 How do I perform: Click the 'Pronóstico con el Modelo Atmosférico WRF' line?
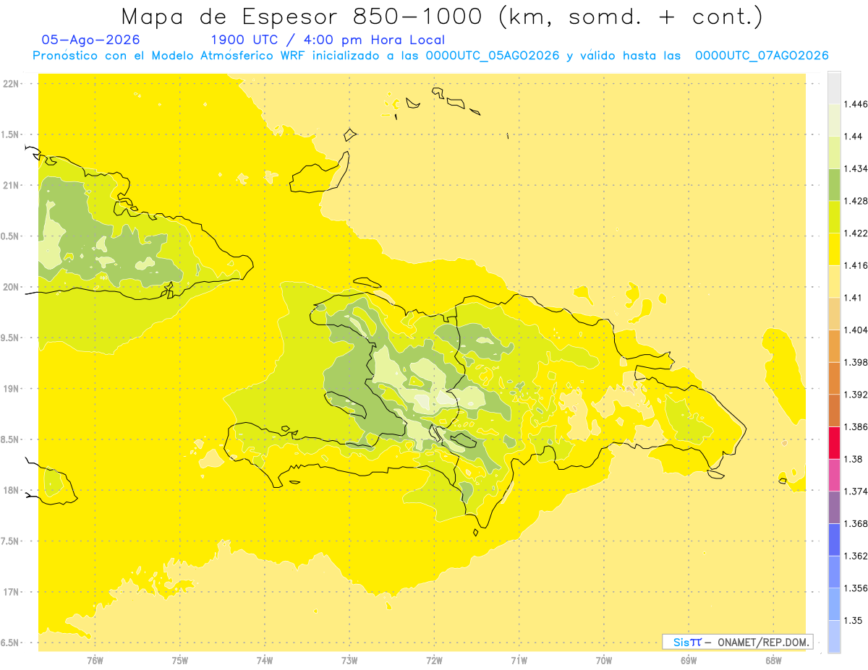coord(430,56)
